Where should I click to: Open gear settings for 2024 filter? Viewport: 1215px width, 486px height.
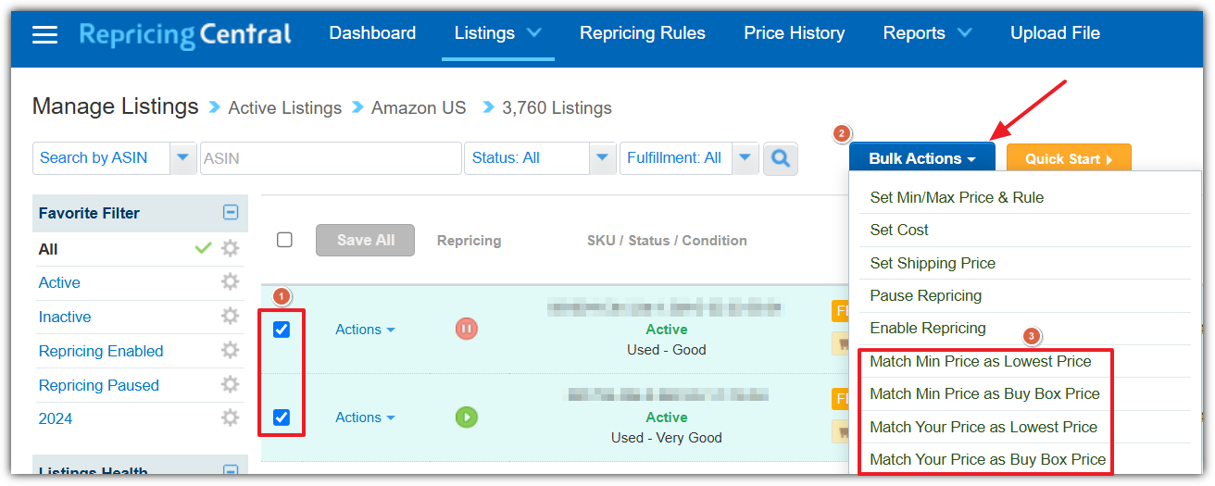click(230, 418)
